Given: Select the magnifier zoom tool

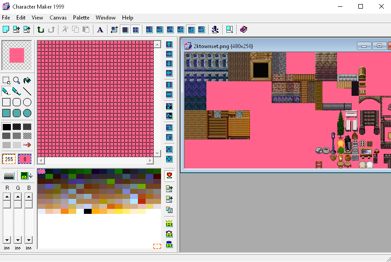Looking at the screenshot, I should [17, 80].
